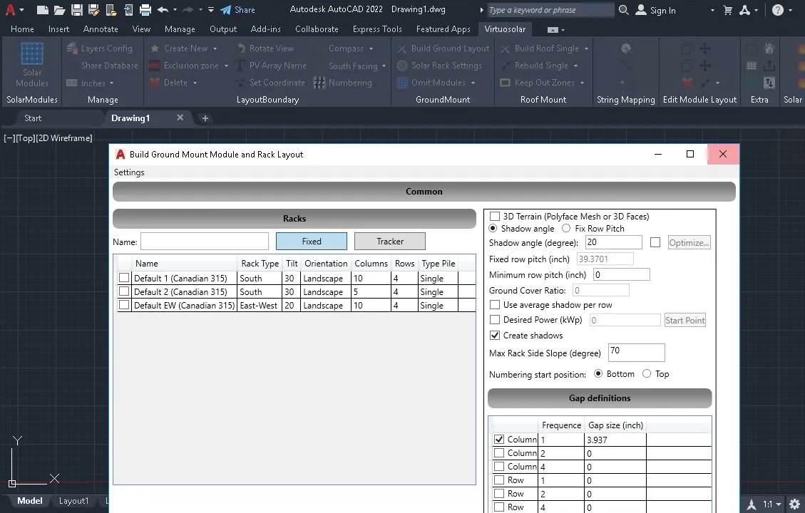Select the Shadow angle radio button
Screen dimensions: 805x513
pos(493,228)
